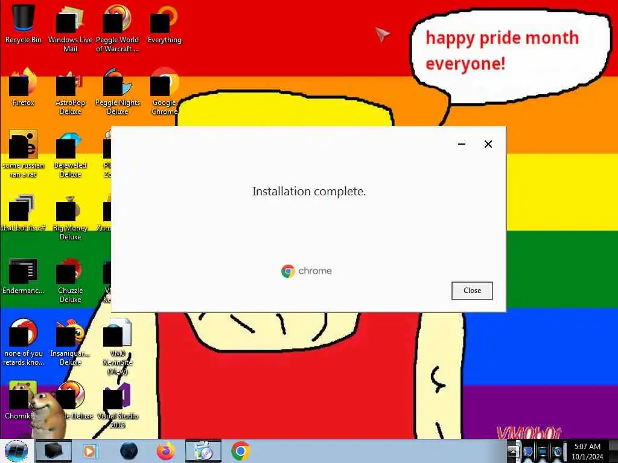Select the Chuzzle Deluxe desktop icon
Image resolution: width=618 pixels, height=463 pixels.
[70, 280]
